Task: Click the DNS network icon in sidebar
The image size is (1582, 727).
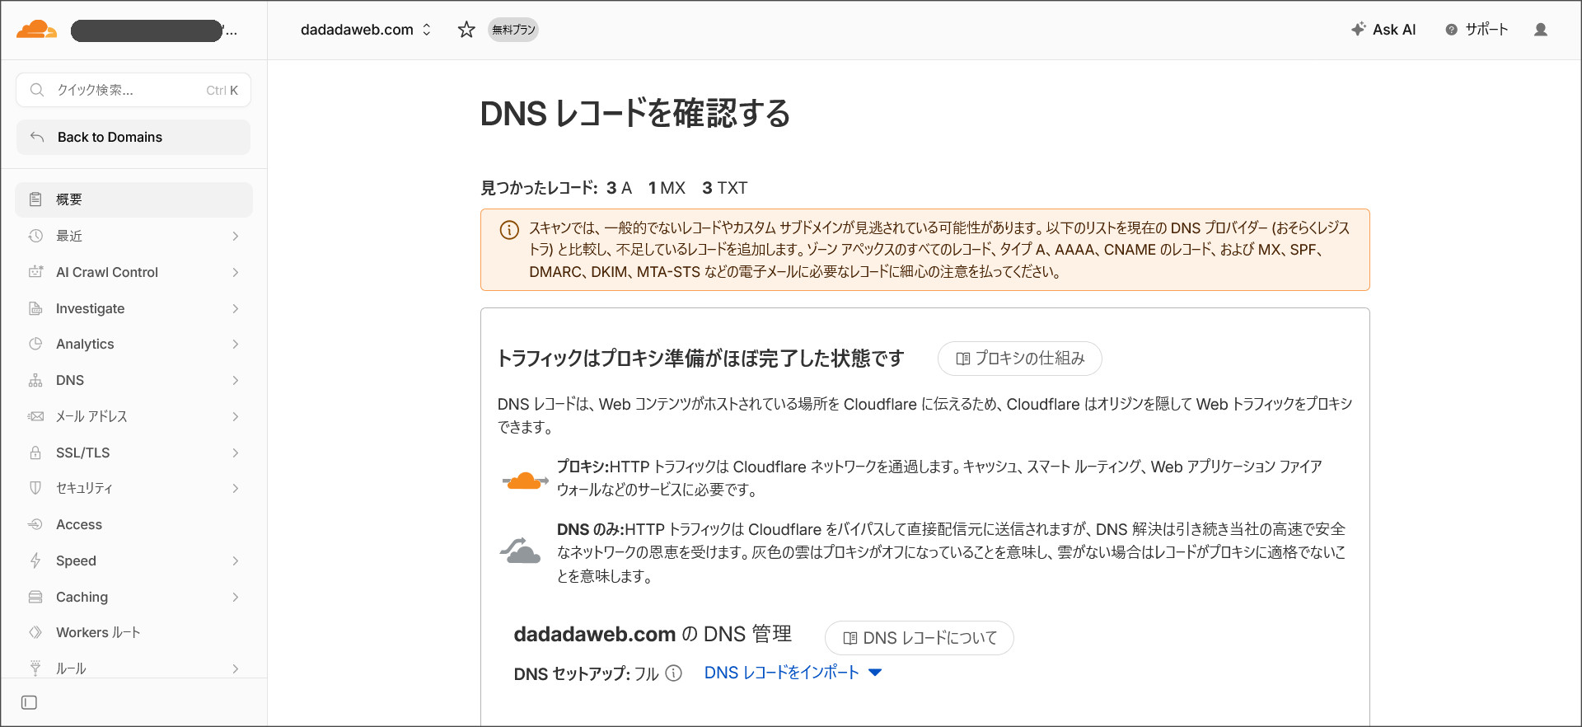Action: 35,380
